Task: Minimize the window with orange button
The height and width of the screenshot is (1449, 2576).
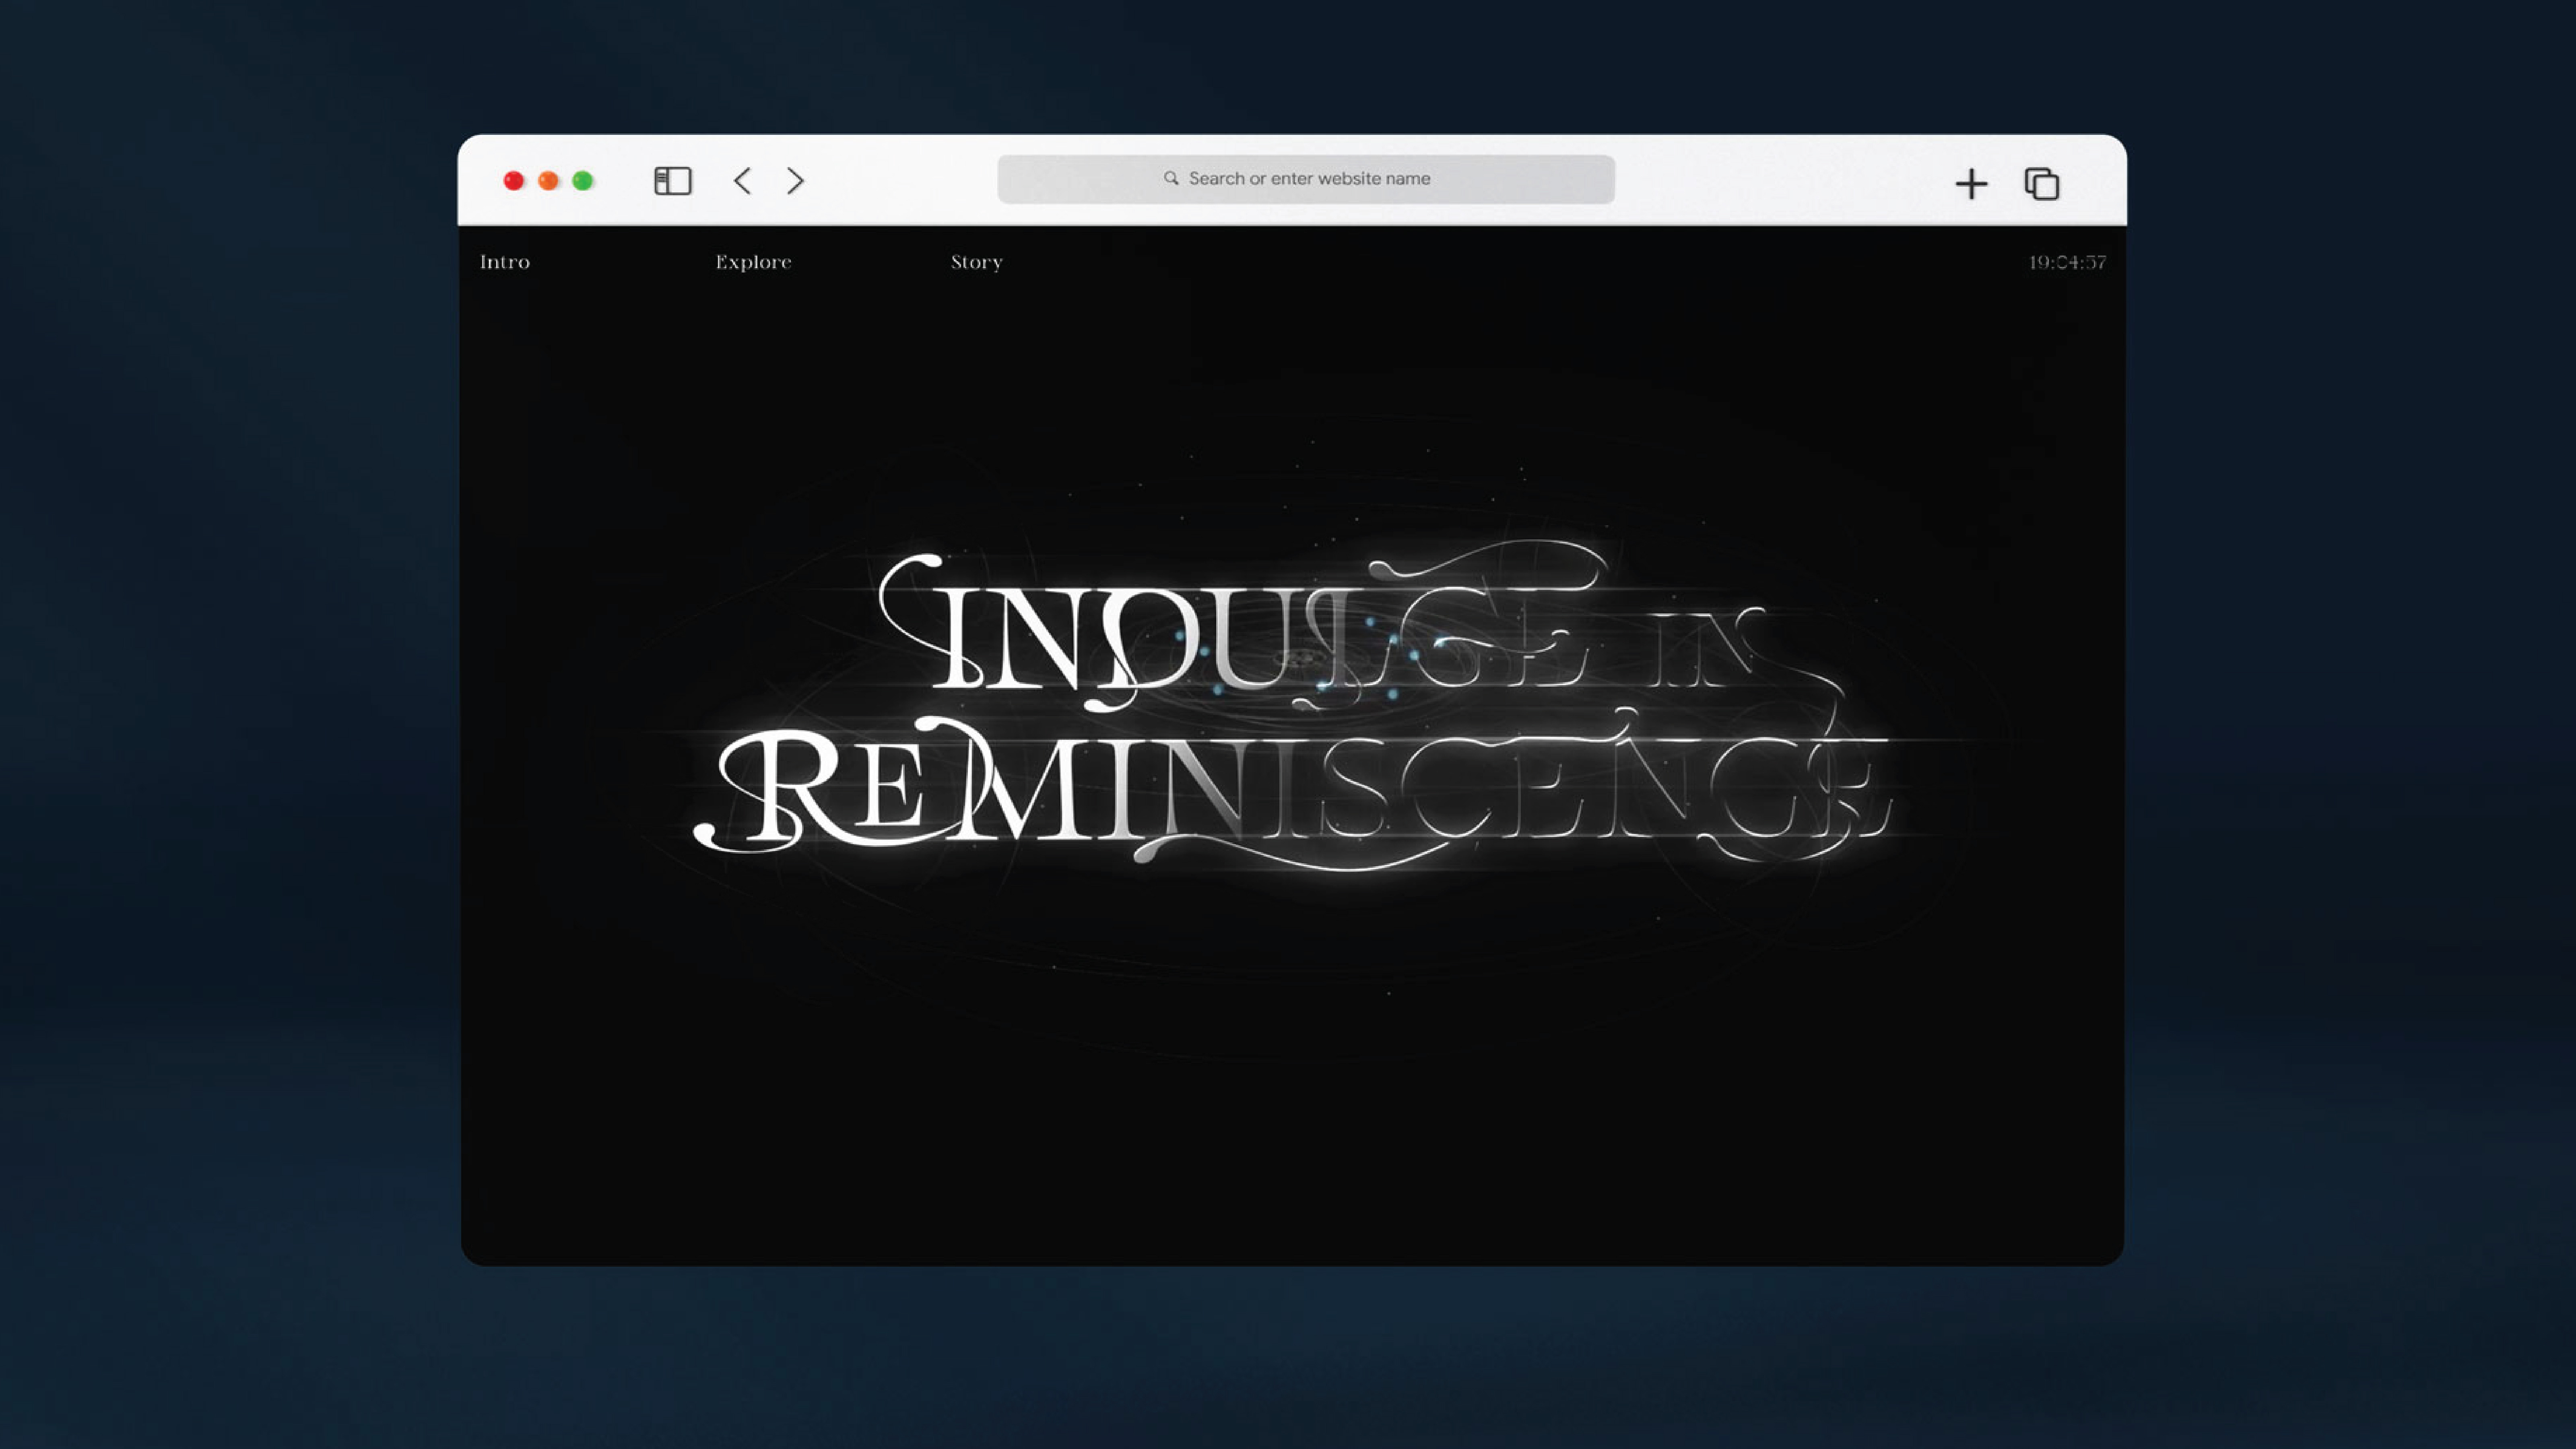Action: 548,181
